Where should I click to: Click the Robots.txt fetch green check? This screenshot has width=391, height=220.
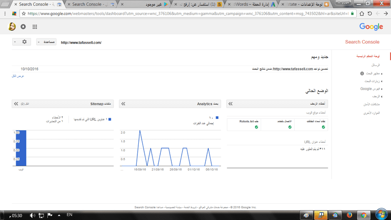tap(256, 127)
